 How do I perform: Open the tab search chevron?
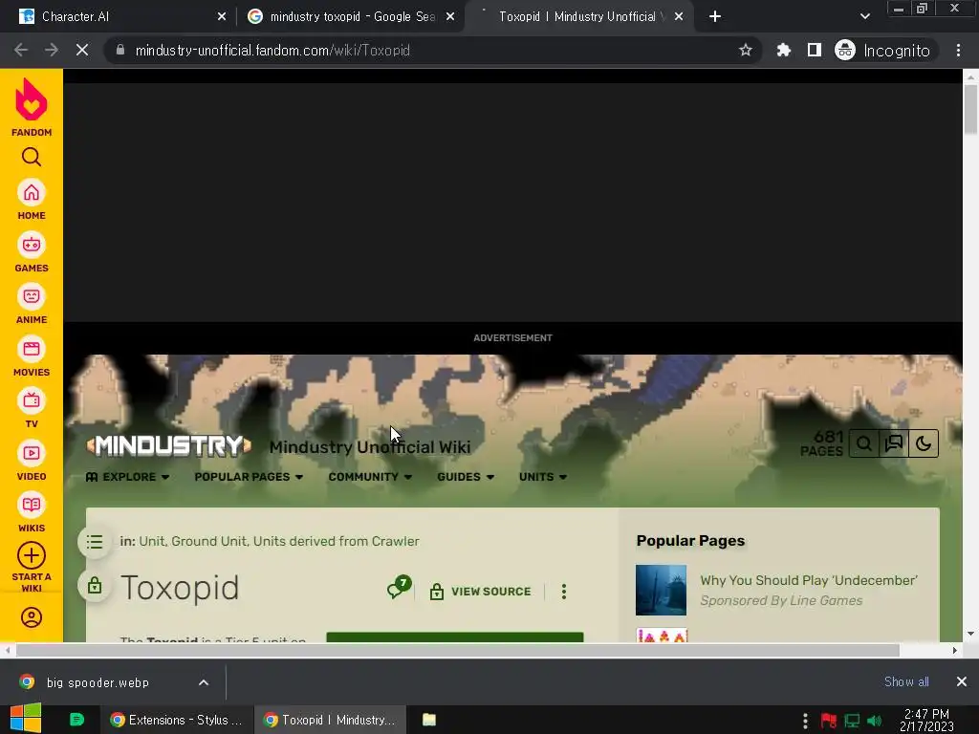864,17
